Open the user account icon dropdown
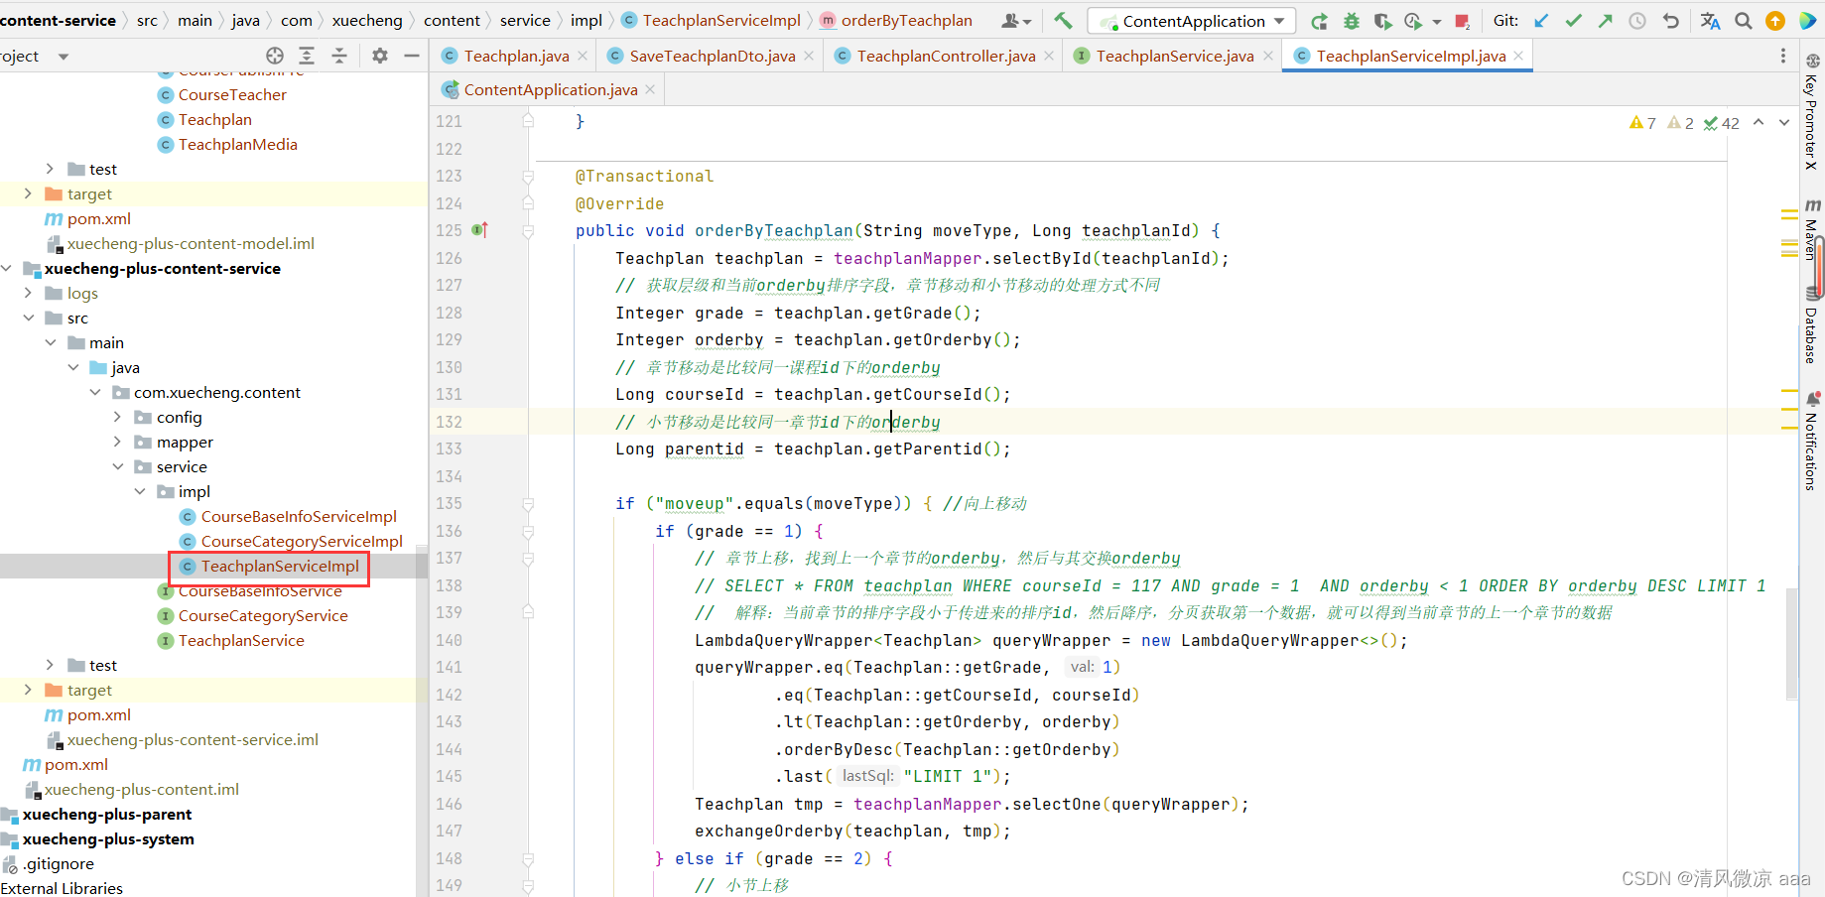The height and width of the screenshot is (897, 1825). (x=1016, y=21)
